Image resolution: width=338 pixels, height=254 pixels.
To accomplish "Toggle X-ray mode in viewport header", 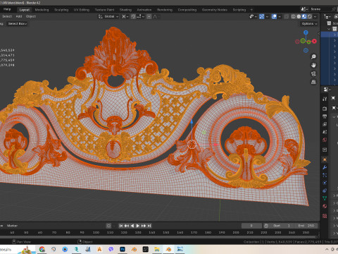I will tap(287, 16).
